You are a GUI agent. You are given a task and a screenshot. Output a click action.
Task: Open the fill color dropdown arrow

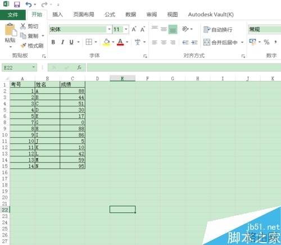click(x=113, y=42)
